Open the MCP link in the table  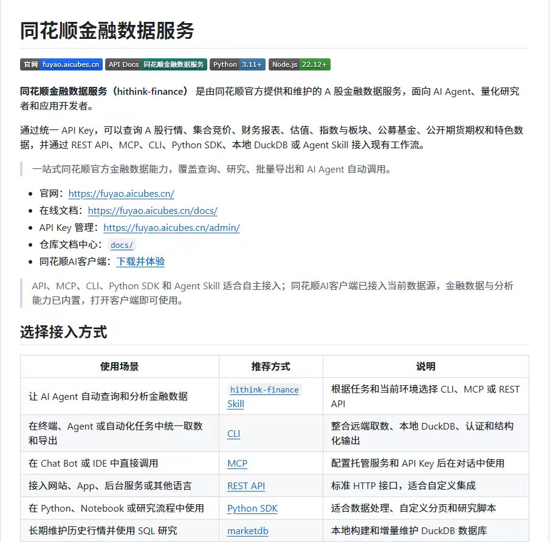(237, 464)
